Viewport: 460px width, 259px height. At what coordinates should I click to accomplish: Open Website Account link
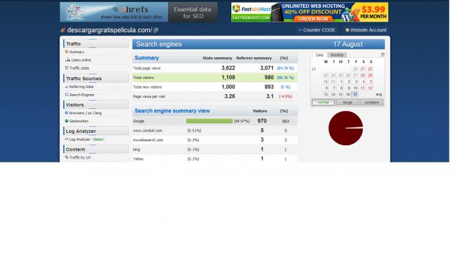click(x=366, y=30)
